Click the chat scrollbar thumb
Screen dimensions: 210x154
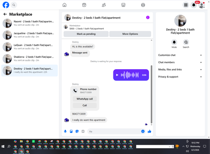151,94
